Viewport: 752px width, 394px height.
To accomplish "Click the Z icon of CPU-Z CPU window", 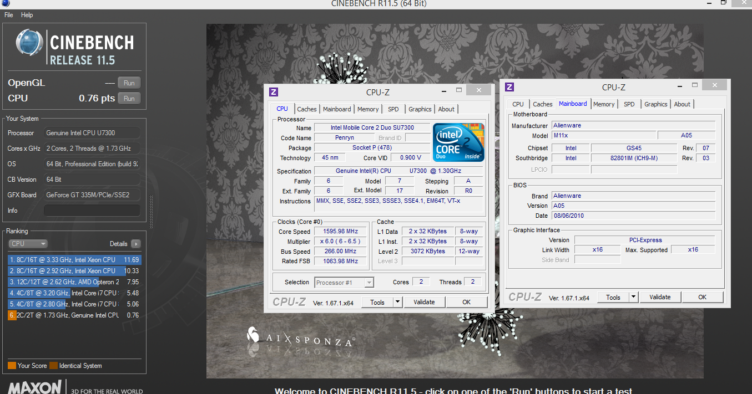I will click(273, 92).
